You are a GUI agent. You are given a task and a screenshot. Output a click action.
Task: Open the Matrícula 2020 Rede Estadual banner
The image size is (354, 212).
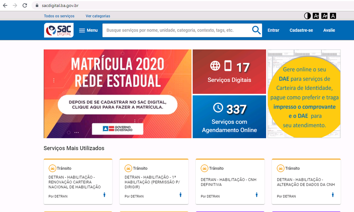[118, 94]
